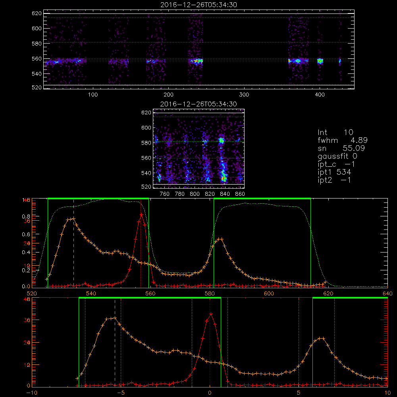
Task: Click the right thick green bar atop the 520–640 profile plot
Action: [262, 199]
